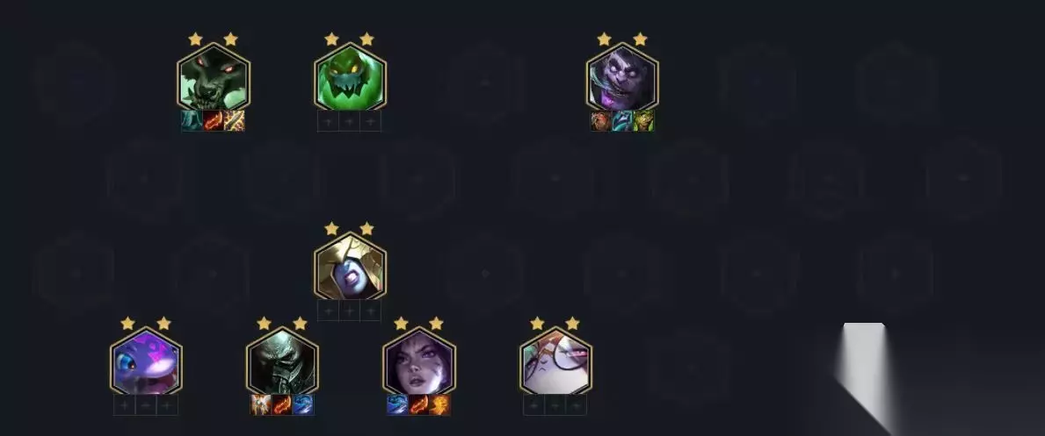This screenshot has width=1045, height=436.
Task: Add item to Heimerdinger's last empty slot
Action: [x=577, y=404]
